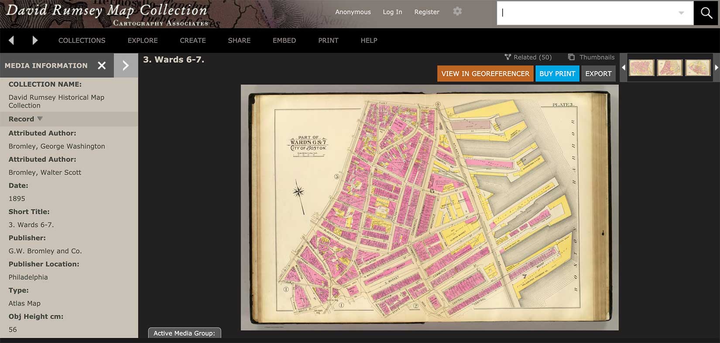This screenshot has width=720, height=343.
Task: Open the search box dropdown arrow
Action: (x=681, y=13)
